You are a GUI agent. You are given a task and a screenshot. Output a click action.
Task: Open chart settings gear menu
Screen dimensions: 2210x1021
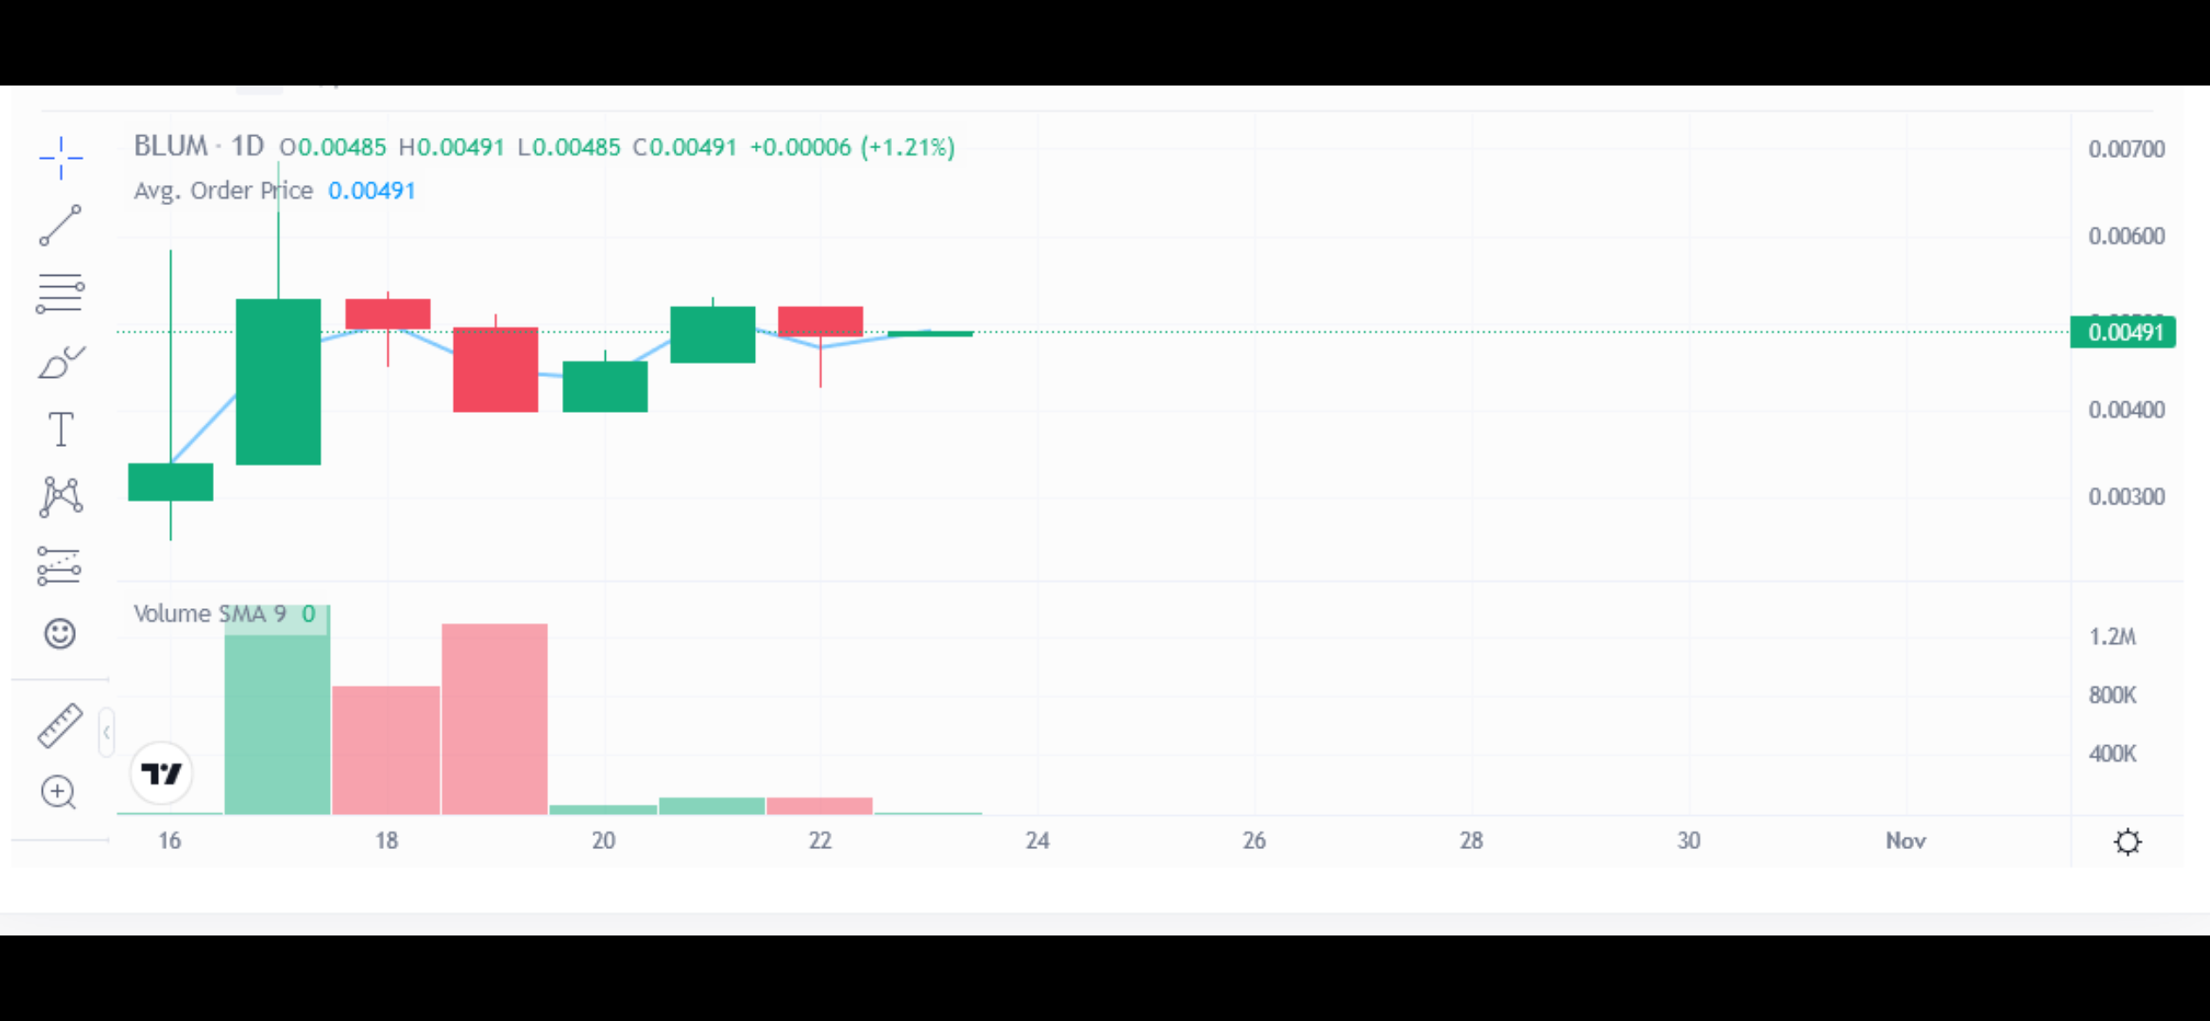tap(2127, 840)
